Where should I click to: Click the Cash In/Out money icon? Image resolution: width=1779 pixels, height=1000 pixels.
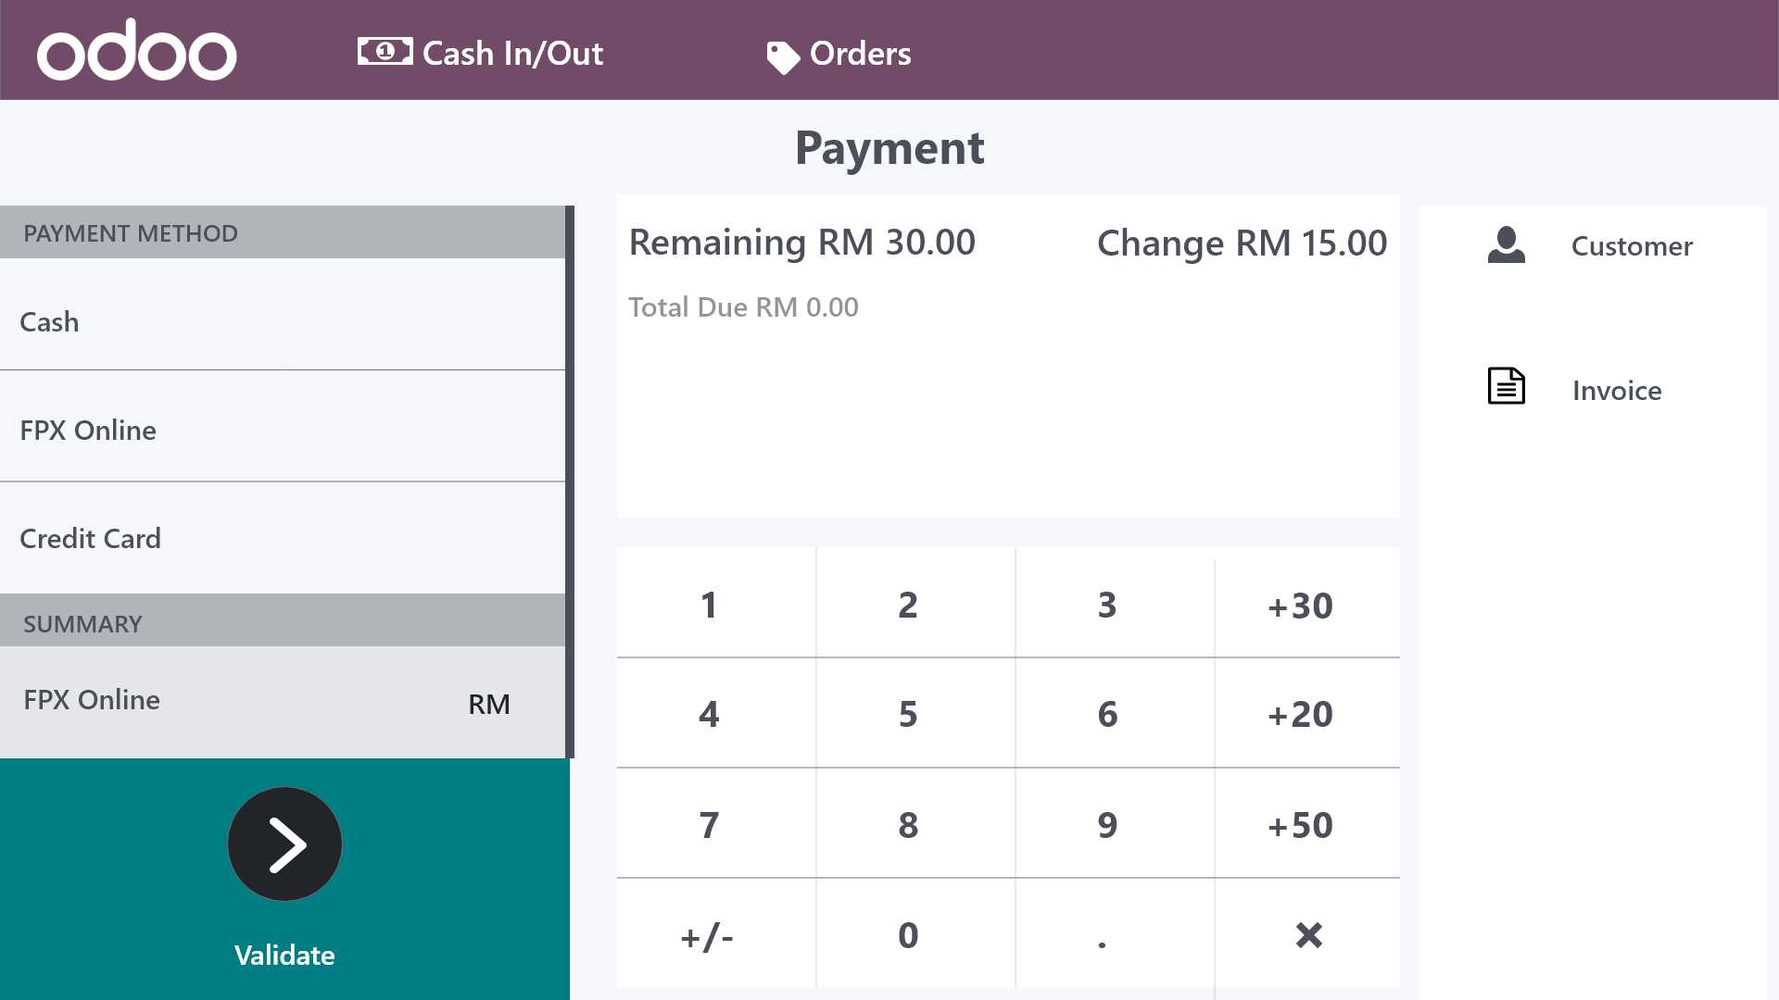[385, 53]
